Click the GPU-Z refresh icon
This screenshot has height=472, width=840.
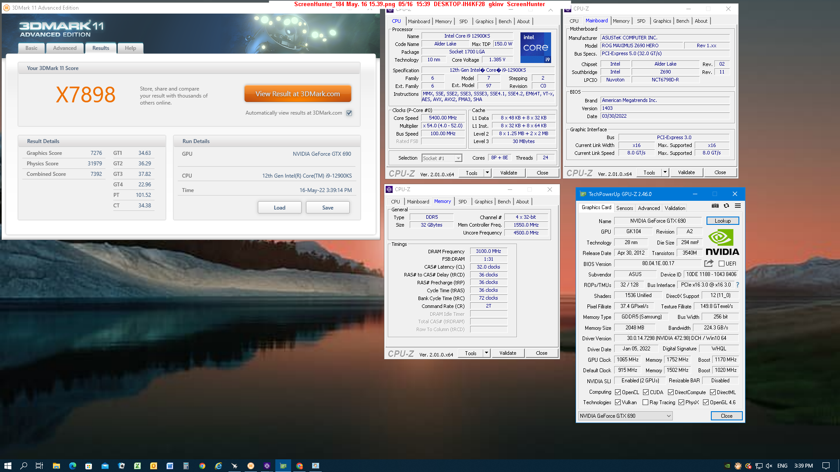pyautogui.click(x=726, y=206)
